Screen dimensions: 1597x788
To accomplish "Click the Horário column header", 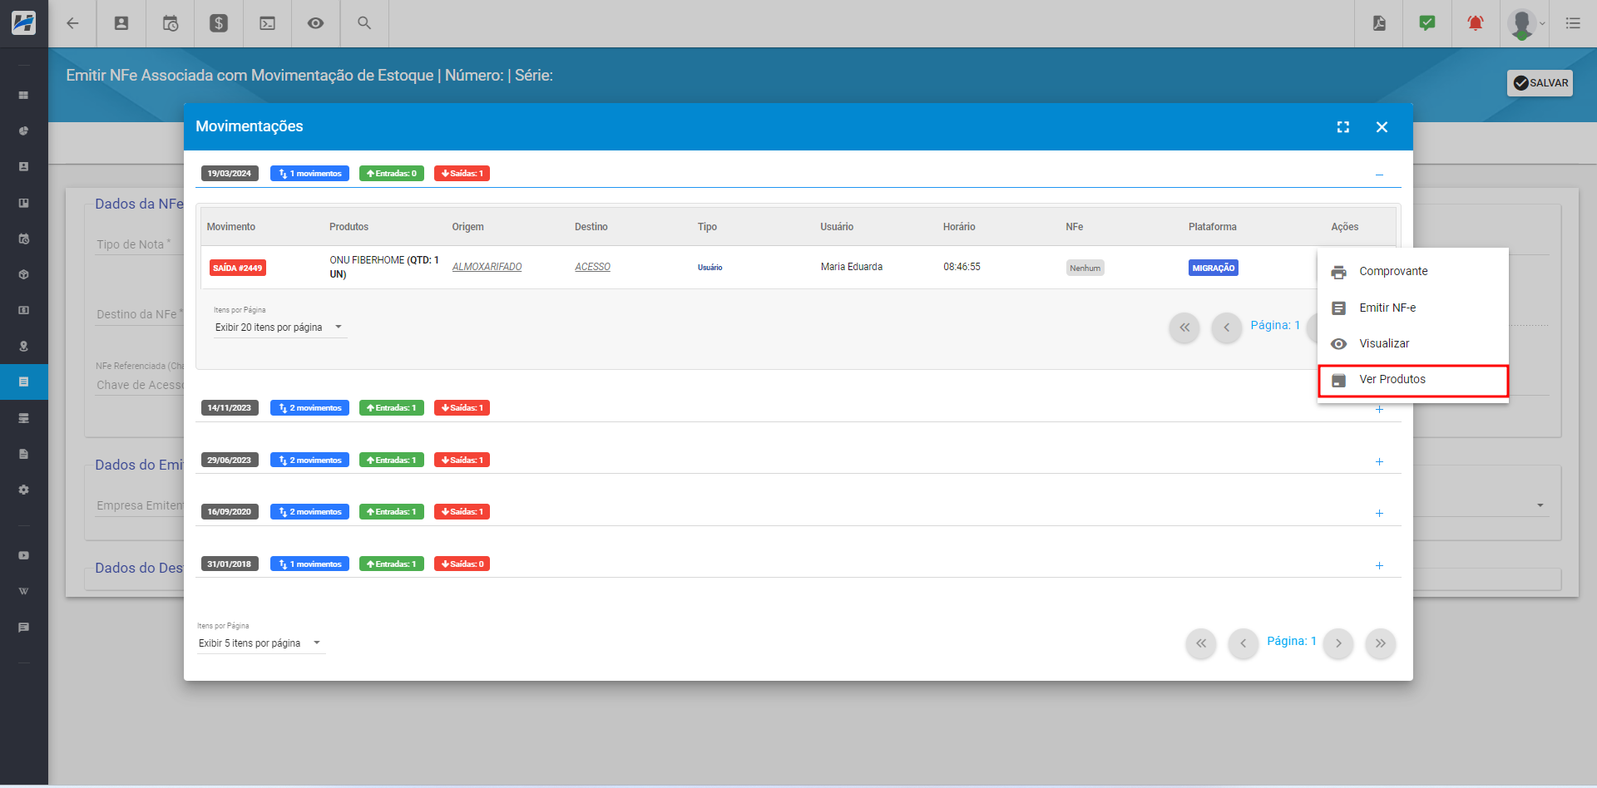I will (959, 227).
